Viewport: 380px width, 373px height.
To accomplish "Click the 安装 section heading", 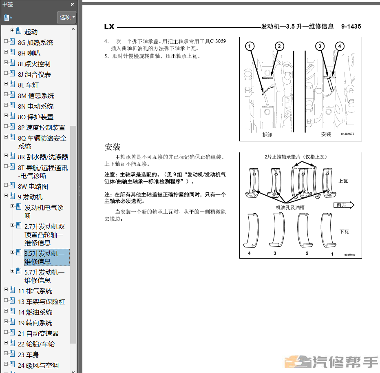I will pyautogui.click(x=113, y=147).
